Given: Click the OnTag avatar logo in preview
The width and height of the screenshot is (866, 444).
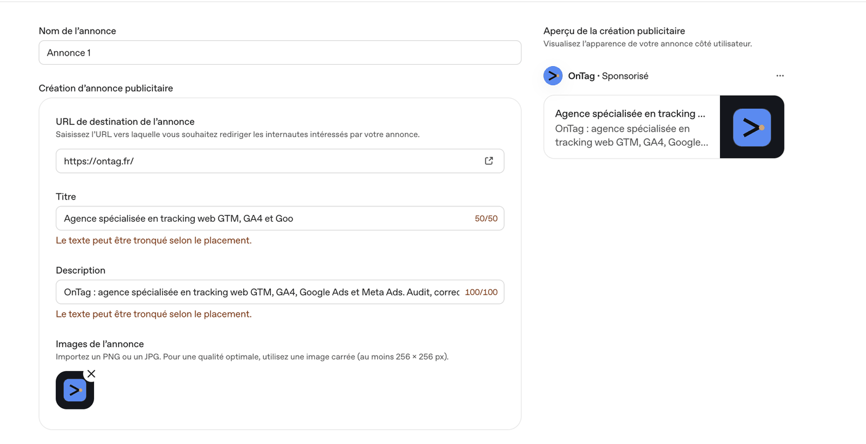Looking at the screenshot, I should (553, 76).
